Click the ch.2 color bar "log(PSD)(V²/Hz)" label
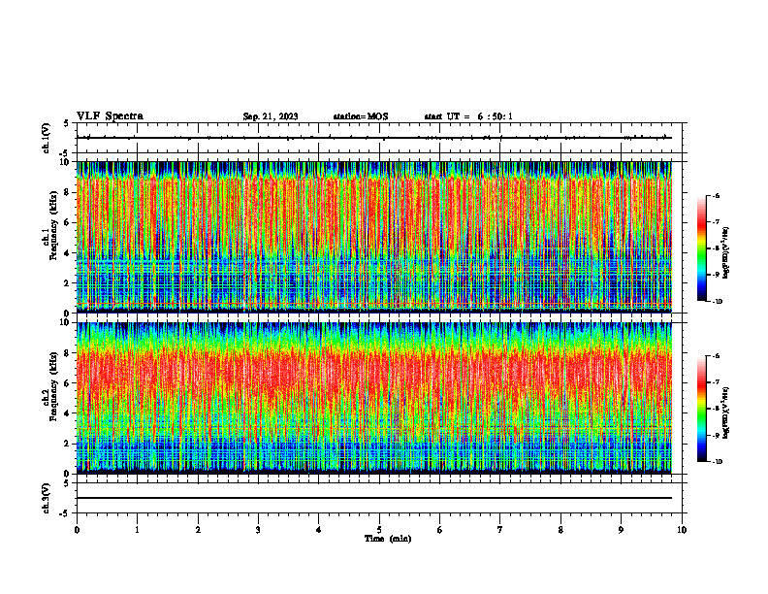The height and width of the screenshot is (594, 768). pyautogui.click(x=726, y=412)
